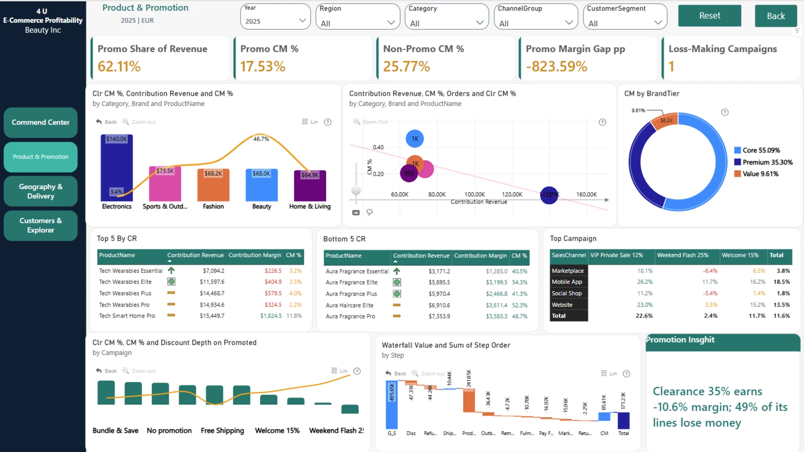The height and width of the screenshot is (452, 804).
Task: Select the Sports & Outd.. bar showing $73.5K
Action: pyautogui.click(x=165, y=184)
